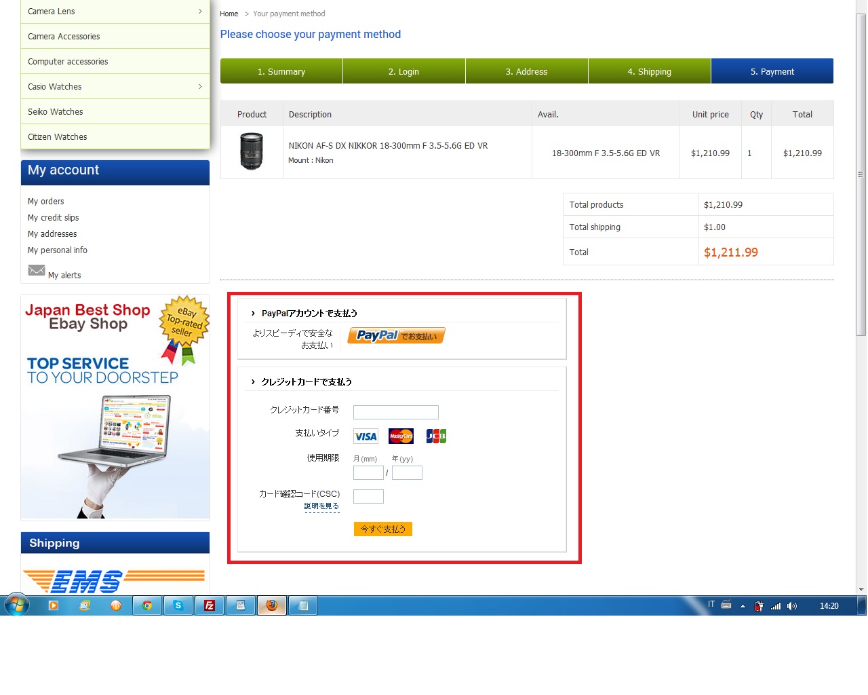Select the MasterCard card type icon

coord(401,436)
